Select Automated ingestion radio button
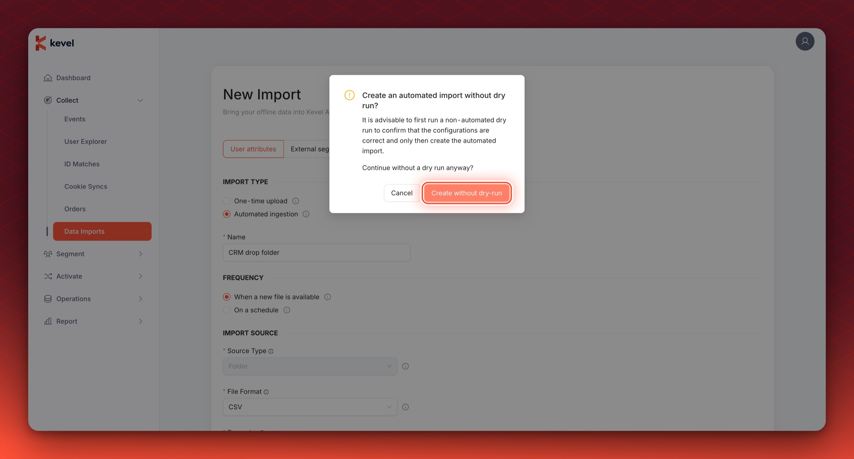 coord(227,214)
